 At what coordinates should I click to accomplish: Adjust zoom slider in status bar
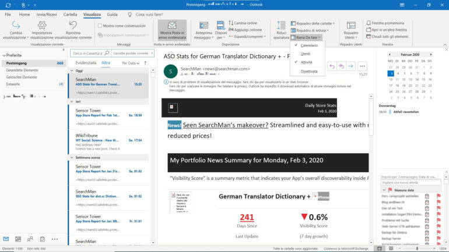(x=417, y=249)
